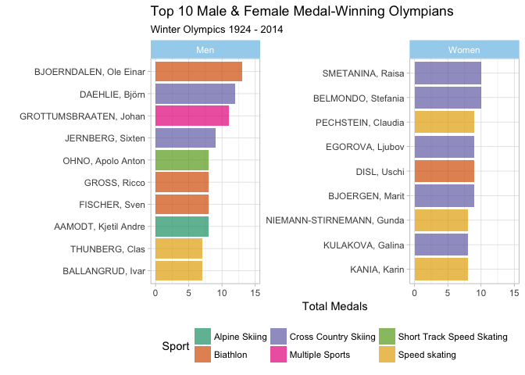Click the Short Track Speed Skating swatch
525x375 pixels.
[x=387, y=336]
